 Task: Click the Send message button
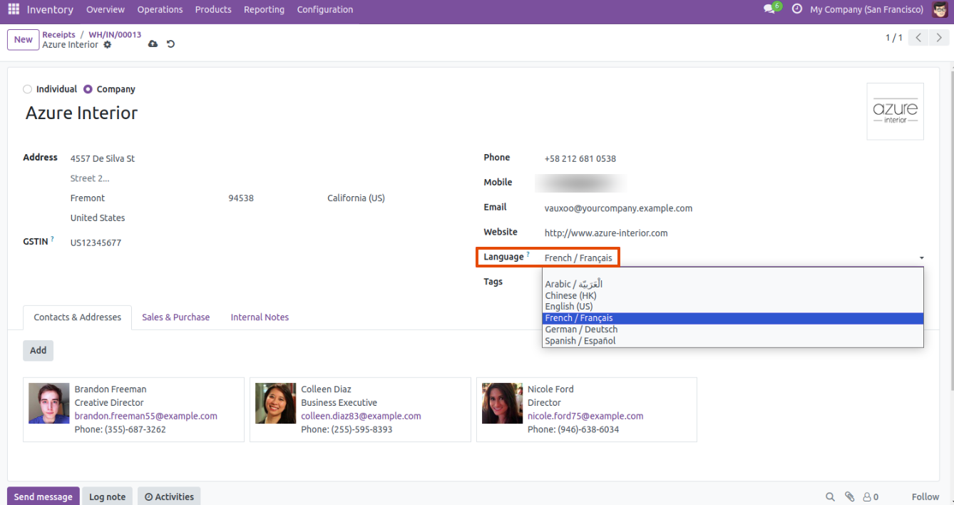coord(43,497)
